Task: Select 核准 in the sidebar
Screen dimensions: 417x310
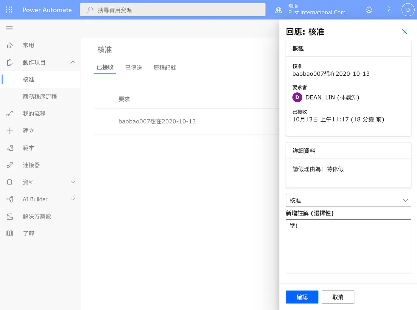Action: 40,80
